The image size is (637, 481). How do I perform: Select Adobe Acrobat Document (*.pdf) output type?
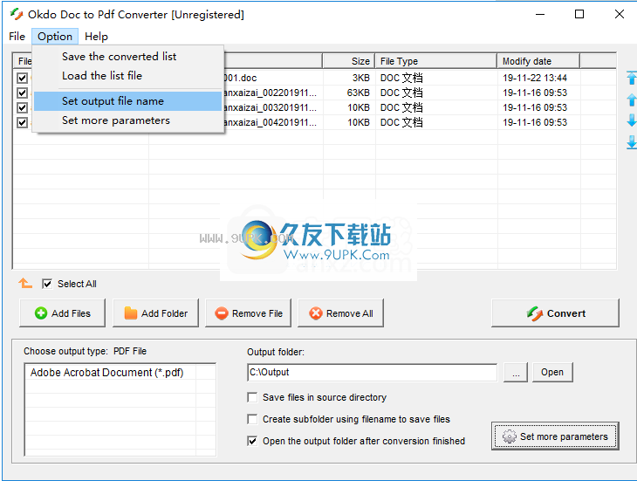click(106, 373)
